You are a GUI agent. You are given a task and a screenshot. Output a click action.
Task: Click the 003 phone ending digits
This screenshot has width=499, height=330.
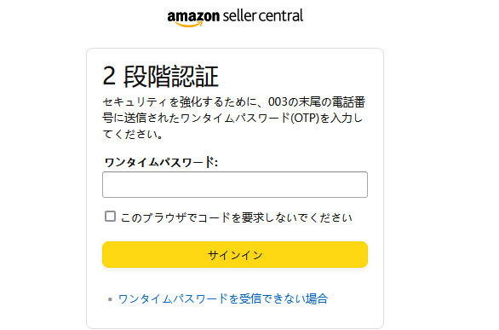[x=278, y=102]
